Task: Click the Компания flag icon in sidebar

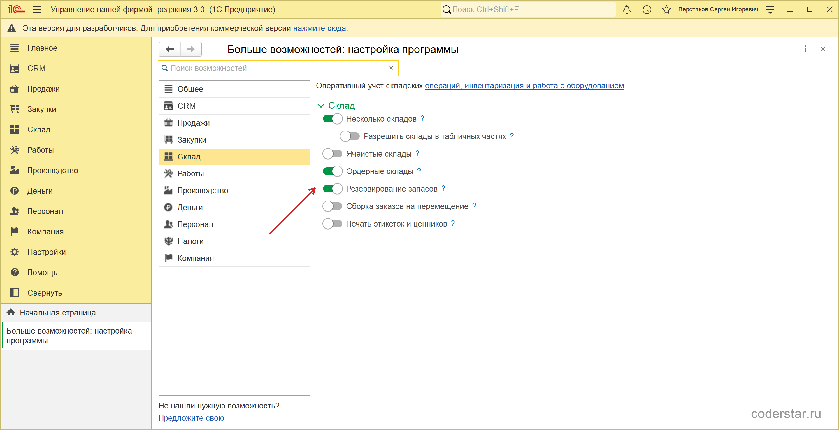Action: [x=15, y=231]
